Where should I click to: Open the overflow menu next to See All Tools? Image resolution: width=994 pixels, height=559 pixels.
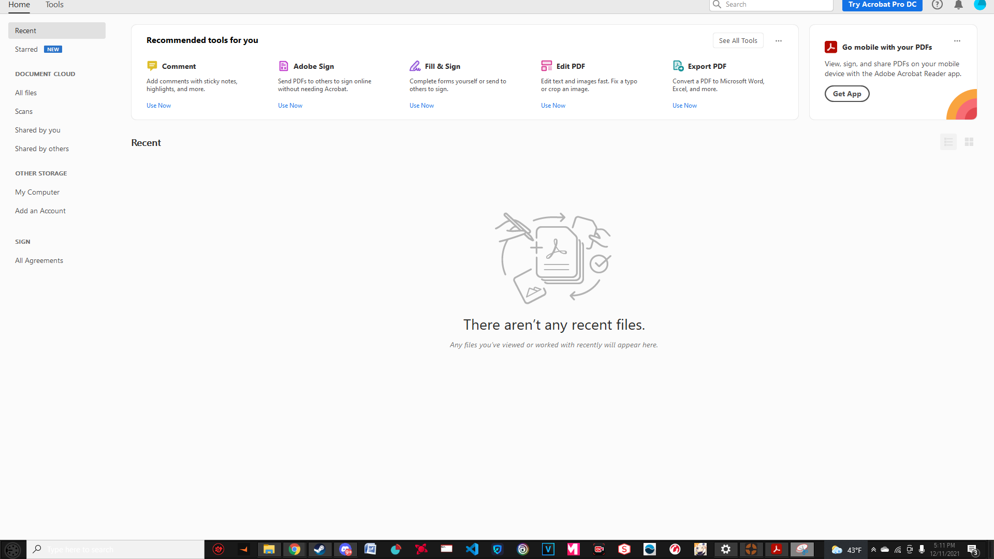tap(779, 40)
